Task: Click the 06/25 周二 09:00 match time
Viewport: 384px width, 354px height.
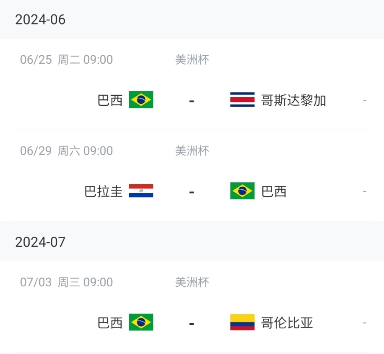Action: click(66, 60)
